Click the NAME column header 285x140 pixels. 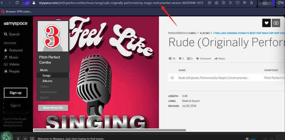pos(182,70)
